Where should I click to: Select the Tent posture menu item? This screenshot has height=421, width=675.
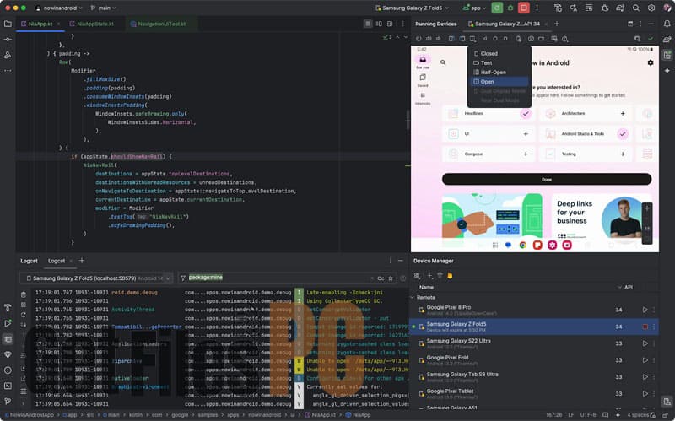(x=499, y=62)
